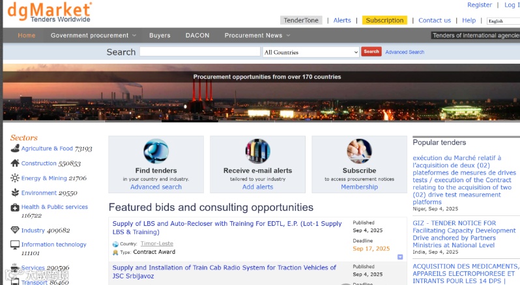520x285 pixels.
Task: Click the TenderTone button
Action: [x=301, y=20]
